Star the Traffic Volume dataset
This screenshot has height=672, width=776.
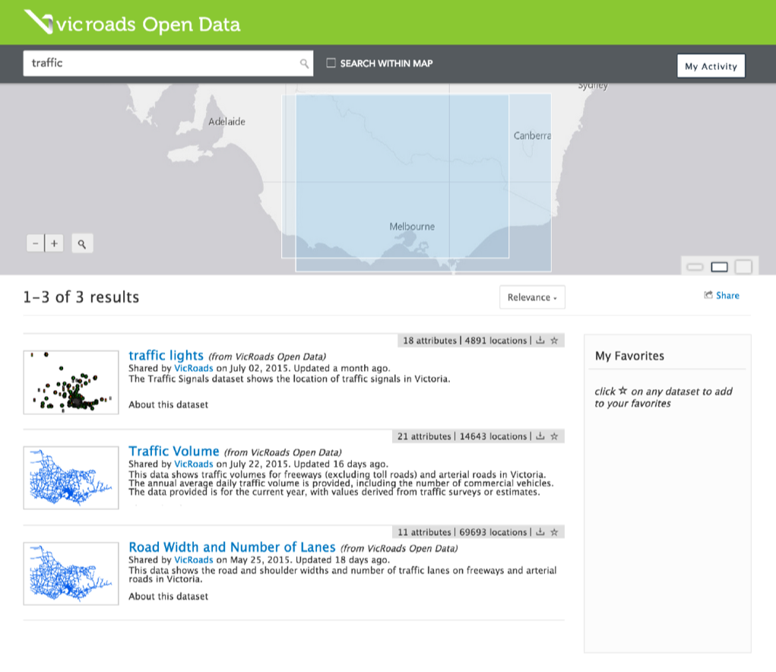tap(554, 436)
